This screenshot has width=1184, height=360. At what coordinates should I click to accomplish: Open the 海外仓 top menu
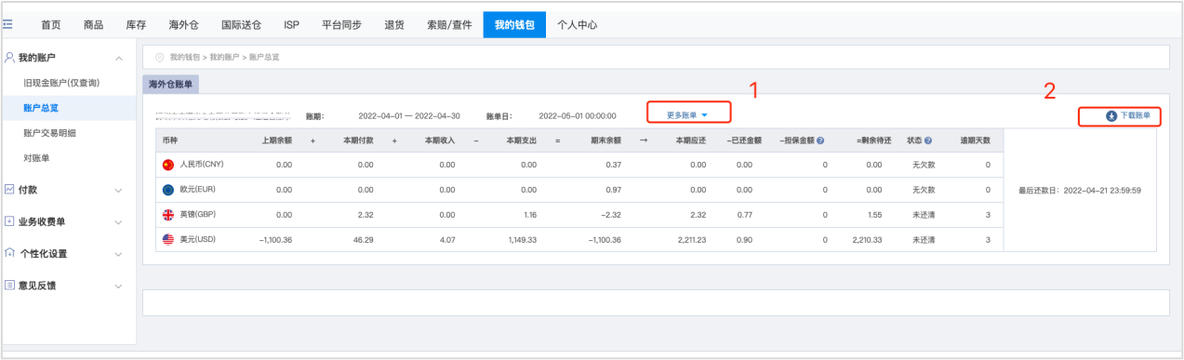[183, 24]
